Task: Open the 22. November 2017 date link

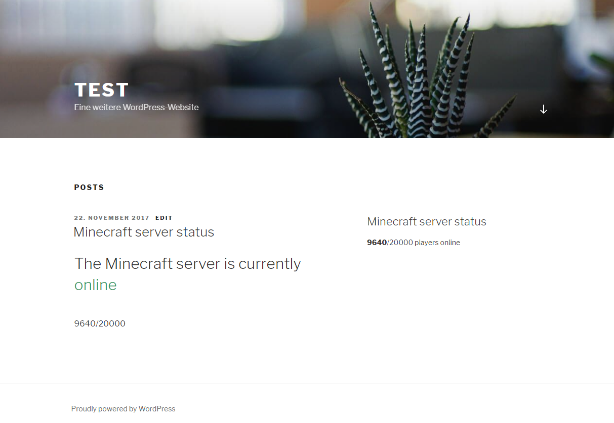Action: tap(112, 218)
